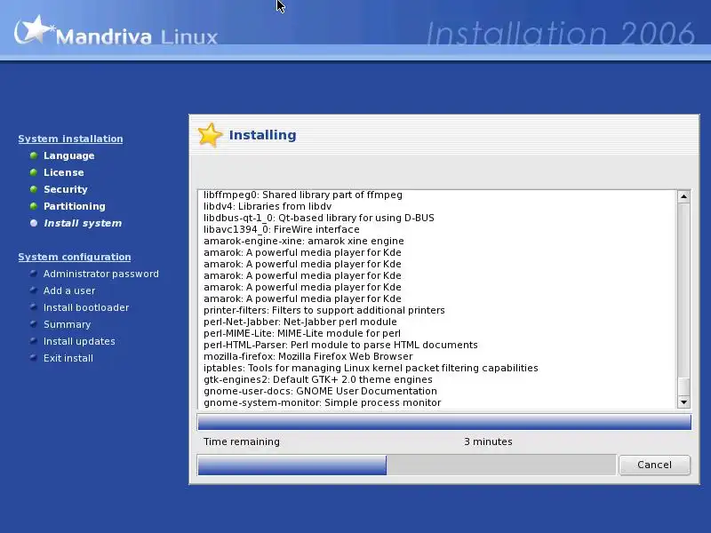Click the libavc1394_0 FireWire line
Screen dimensions: 711x533
[281, 229]
